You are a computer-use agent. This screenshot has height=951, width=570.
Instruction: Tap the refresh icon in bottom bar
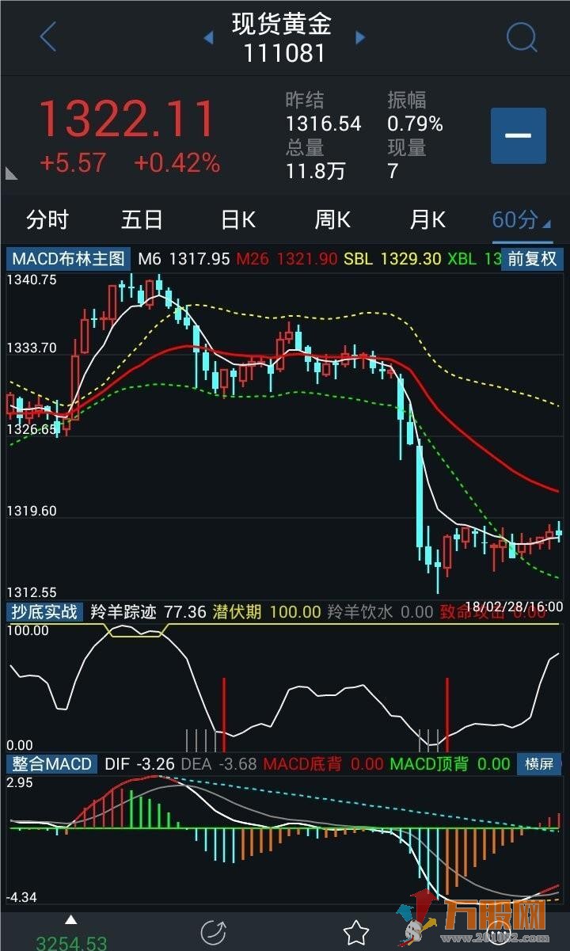(x=213, y=931)
